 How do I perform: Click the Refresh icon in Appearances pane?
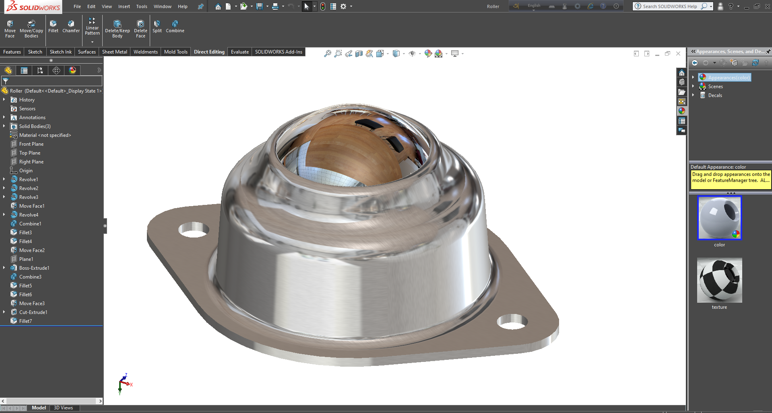coord(755,63)
